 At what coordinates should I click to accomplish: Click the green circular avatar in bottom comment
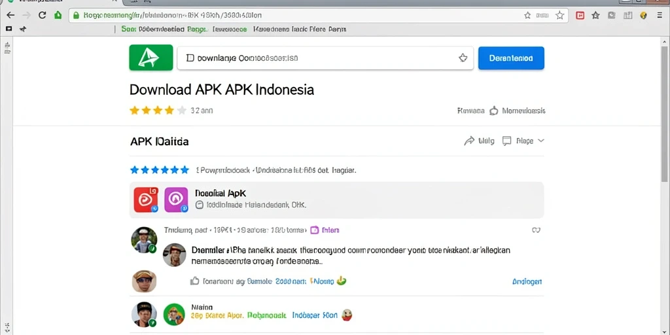tap(174, 315)
